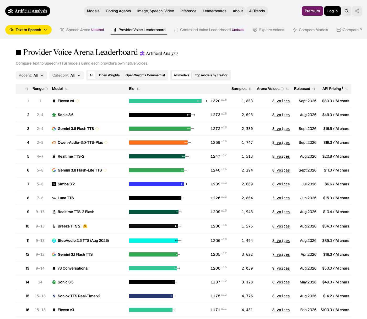Click the Sonic 3.6 provider logo

click(54, 115)
